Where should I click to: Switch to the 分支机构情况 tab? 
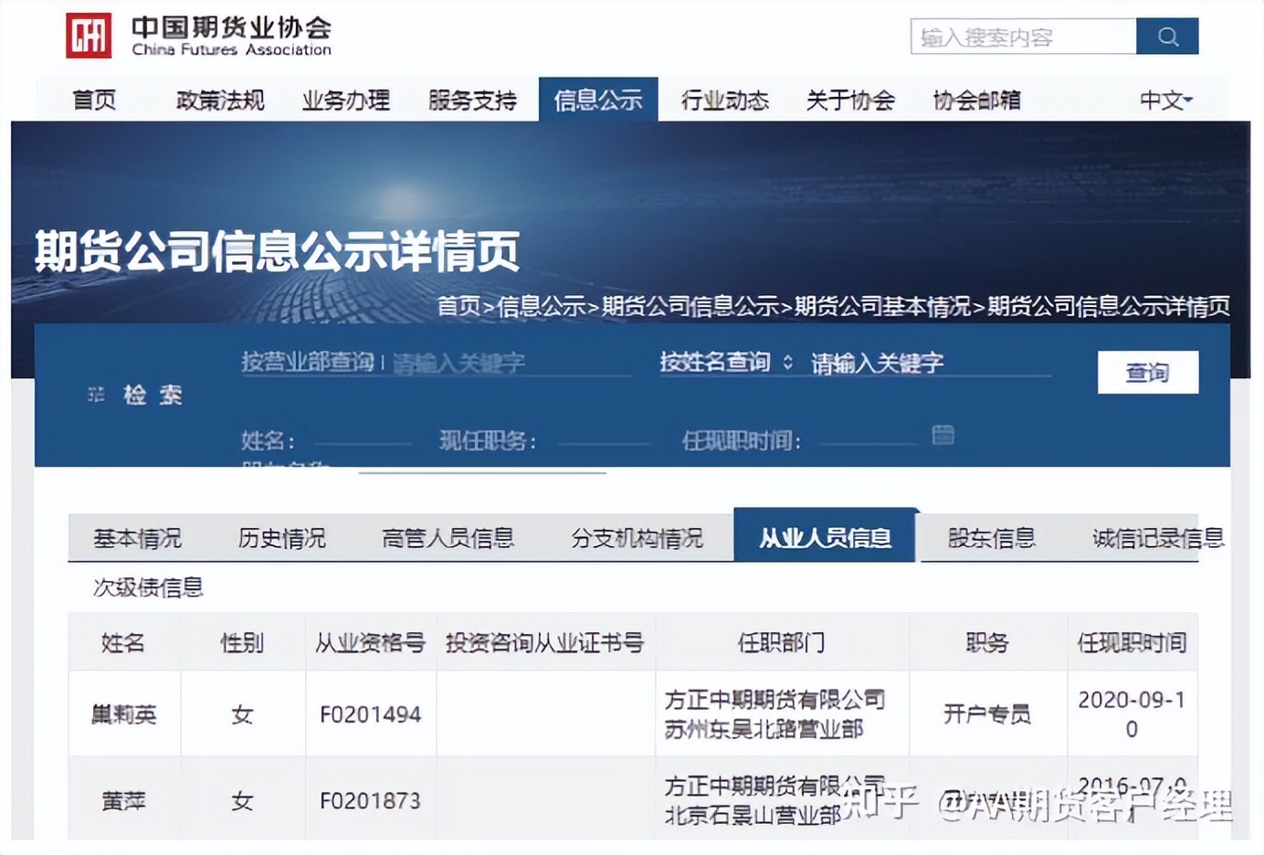coord(637,538)
